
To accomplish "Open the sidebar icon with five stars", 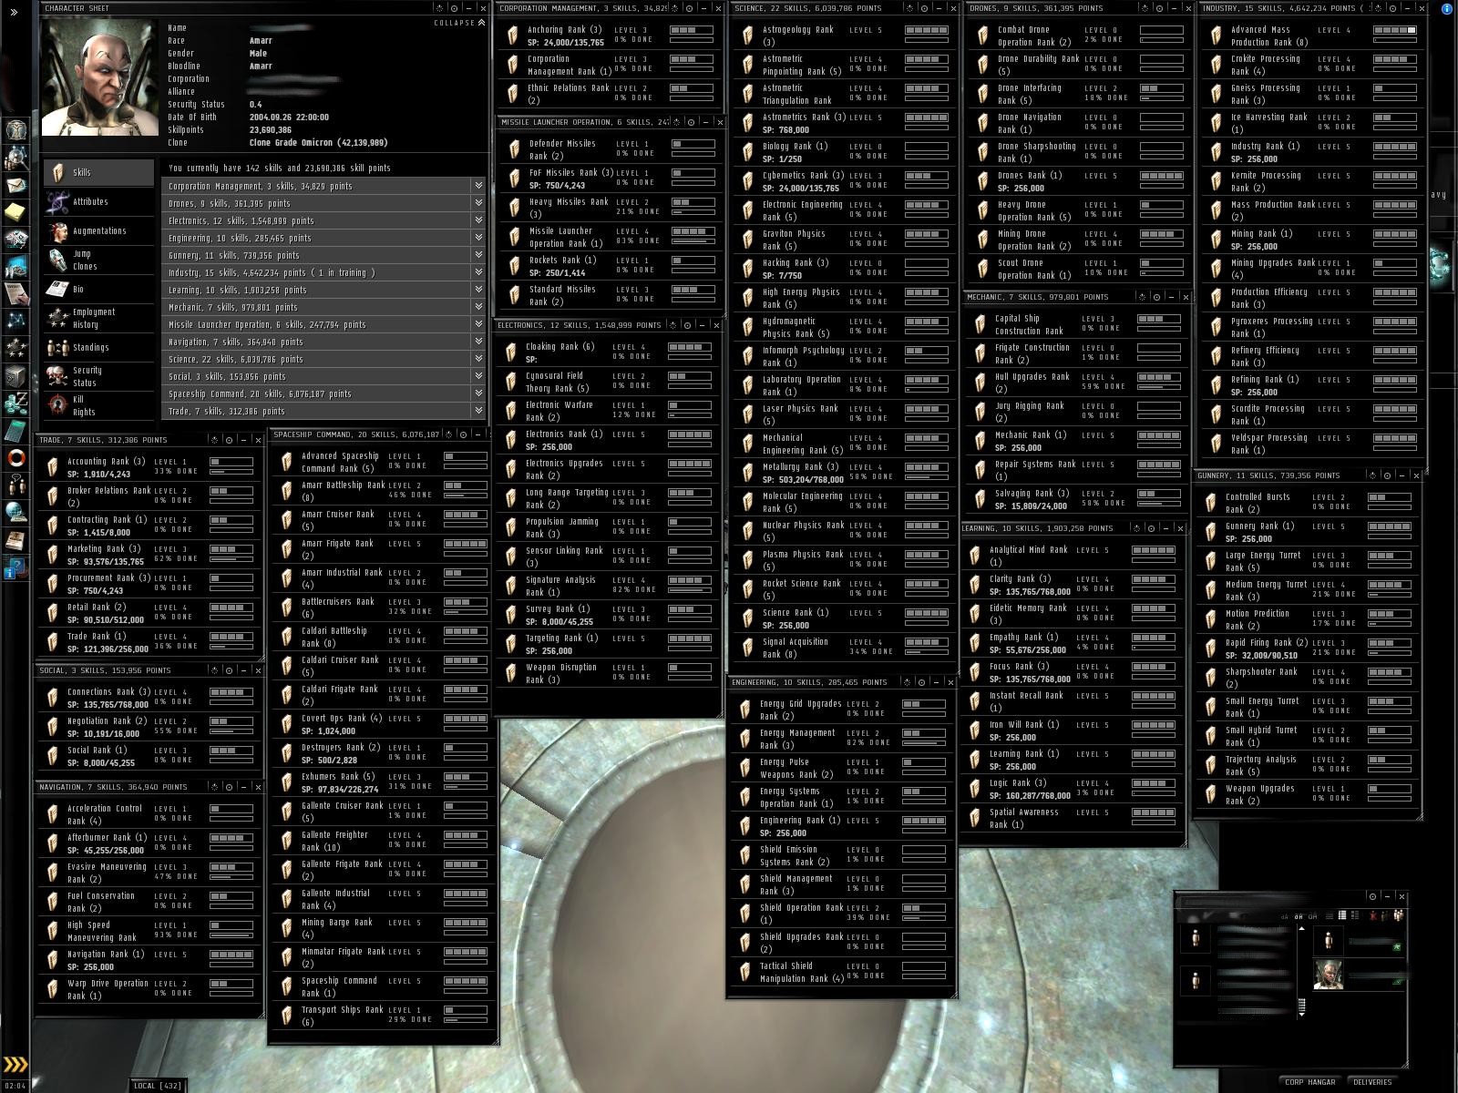I will 16,348.
